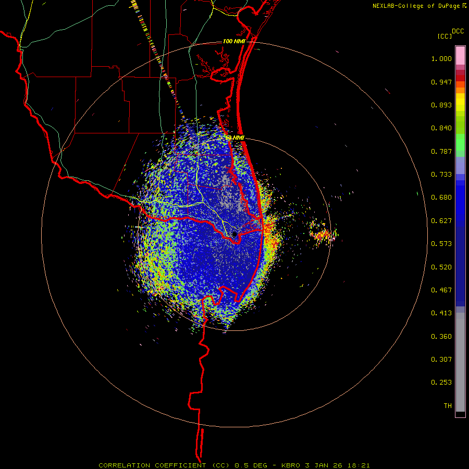Select the 0.840 scale value
The height and width of the screenshot is (469, 469).
[x=441, y=128]
